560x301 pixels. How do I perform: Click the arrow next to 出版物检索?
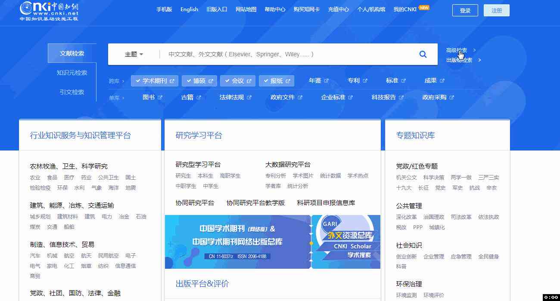(479, 60)
